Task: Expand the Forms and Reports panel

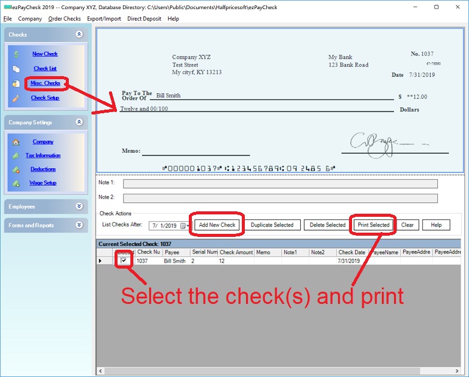Action: tap(79, 225)
